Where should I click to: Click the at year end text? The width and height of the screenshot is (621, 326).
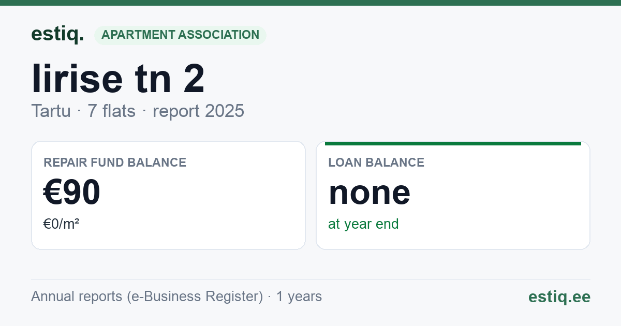(x=363, y=224)
